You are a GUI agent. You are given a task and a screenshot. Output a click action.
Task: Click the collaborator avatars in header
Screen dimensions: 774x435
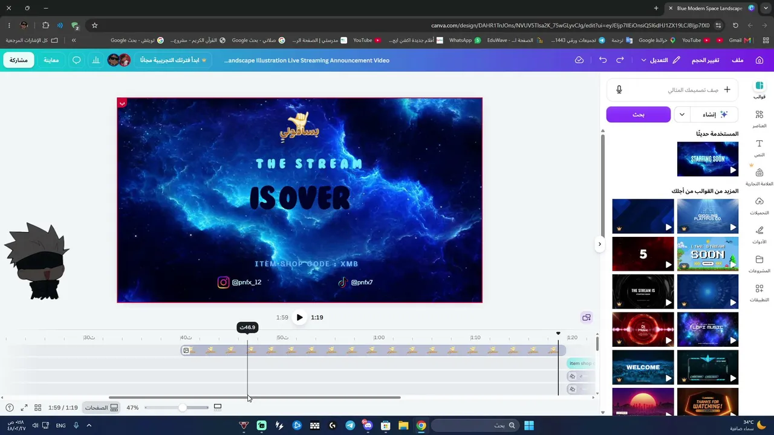pos(119,60)
